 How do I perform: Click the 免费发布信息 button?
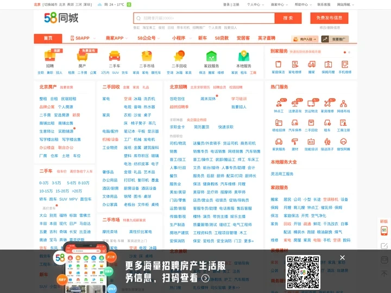pyautogui.click(x=329, y=18)
